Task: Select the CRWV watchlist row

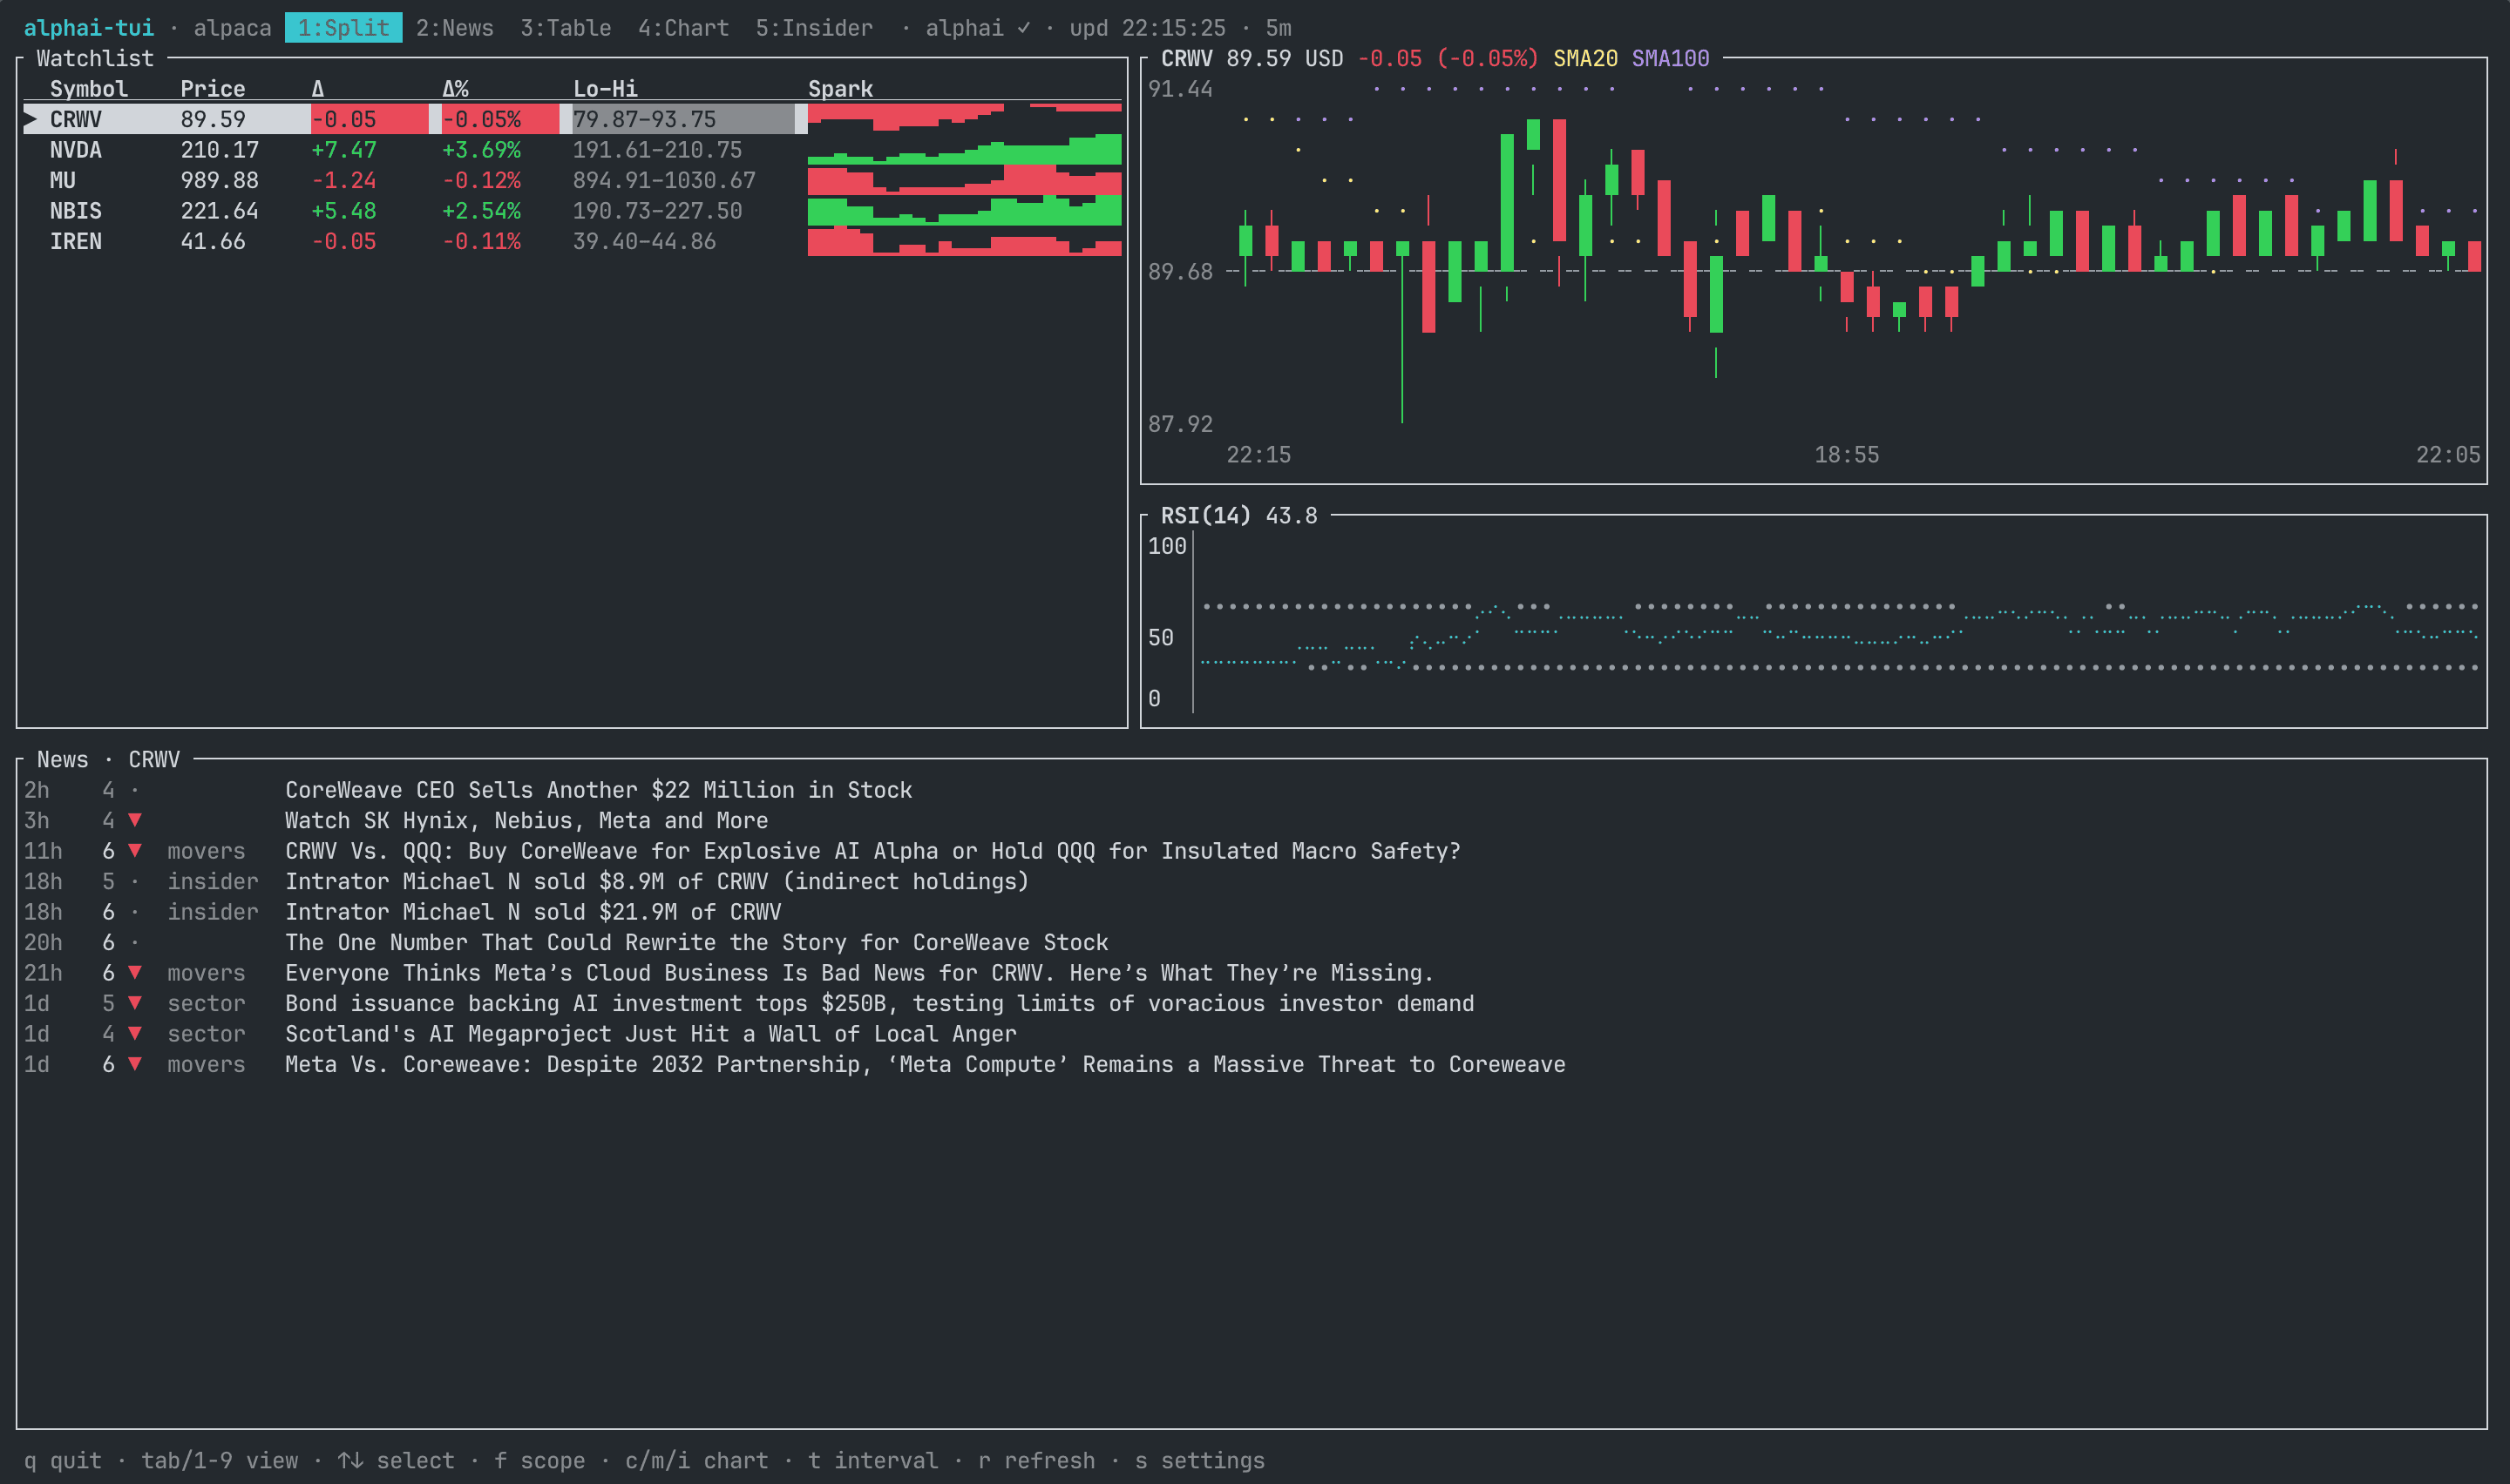Action: 573,119
